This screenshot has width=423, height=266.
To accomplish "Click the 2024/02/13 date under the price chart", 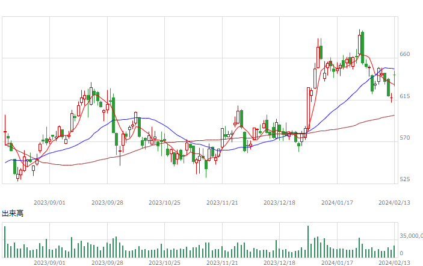I will (394, 203).
